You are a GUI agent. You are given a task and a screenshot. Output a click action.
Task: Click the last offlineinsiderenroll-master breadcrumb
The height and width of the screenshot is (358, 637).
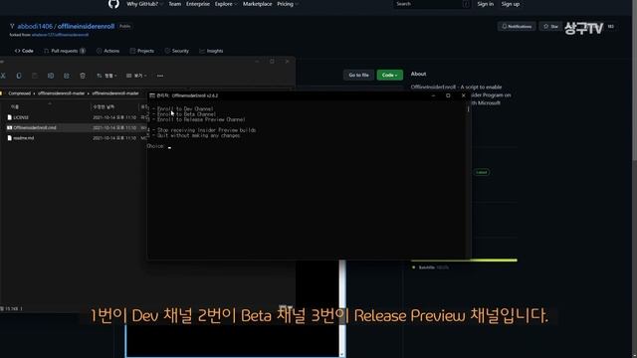point(115,93)
